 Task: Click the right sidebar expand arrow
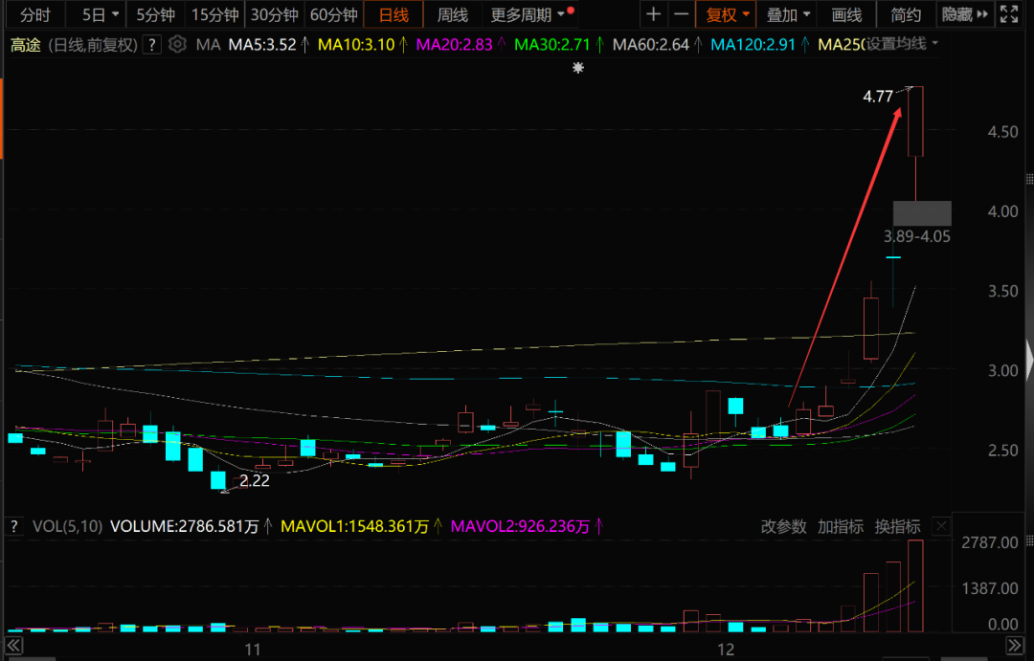[1029, 360]
